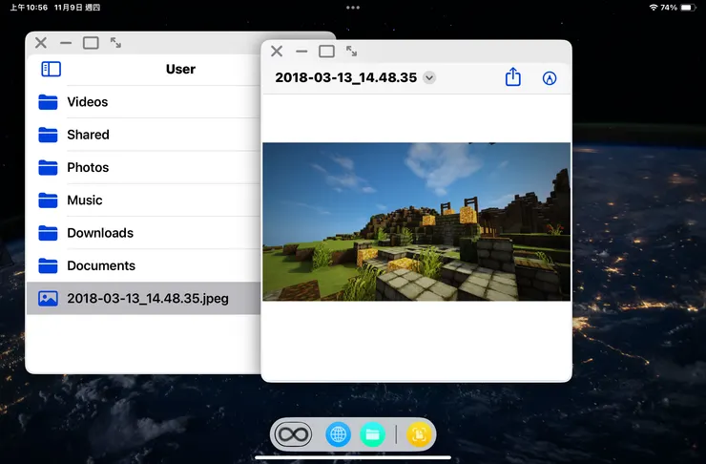The width and height of the screenshot is (706, 464).
Task: Open the Downloads folder
Action: [x=144, y=233]
